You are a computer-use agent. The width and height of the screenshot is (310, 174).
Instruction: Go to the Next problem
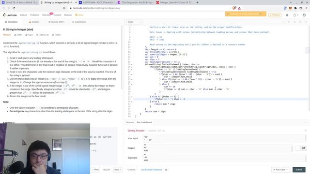(x=117, y=170)
